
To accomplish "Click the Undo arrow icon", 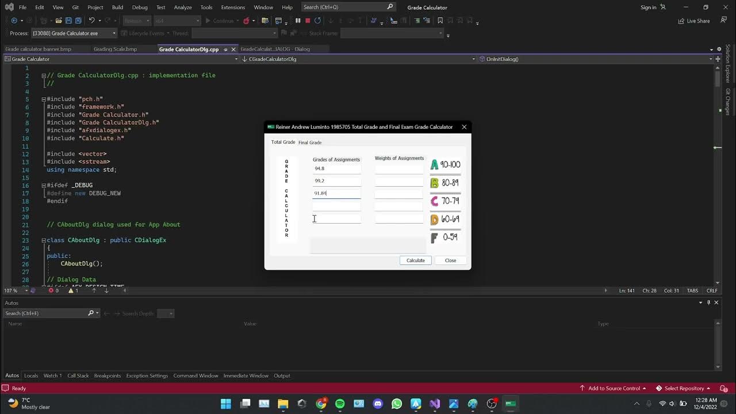I will (91, 21).
